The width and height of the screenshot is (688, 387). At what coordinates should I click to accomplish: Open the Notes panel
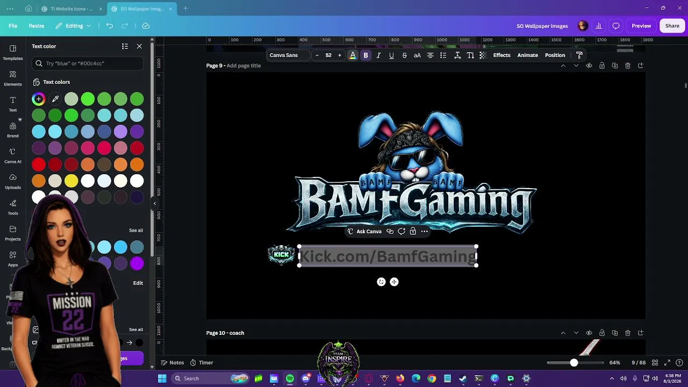(x=173, y=363)
